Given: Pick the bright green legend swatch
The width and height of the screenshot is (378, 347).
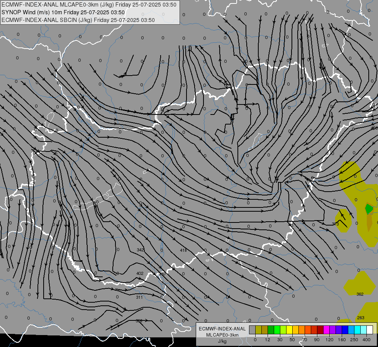Looking at the screenshot, I should 277,330.
